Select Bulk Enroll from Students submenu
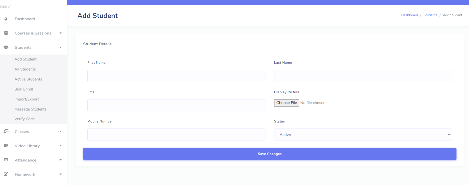 24,89
